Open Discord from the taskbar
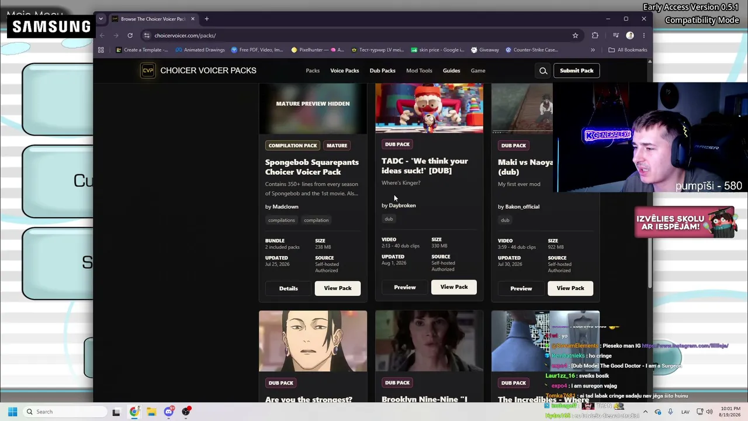 click(169, 412)
